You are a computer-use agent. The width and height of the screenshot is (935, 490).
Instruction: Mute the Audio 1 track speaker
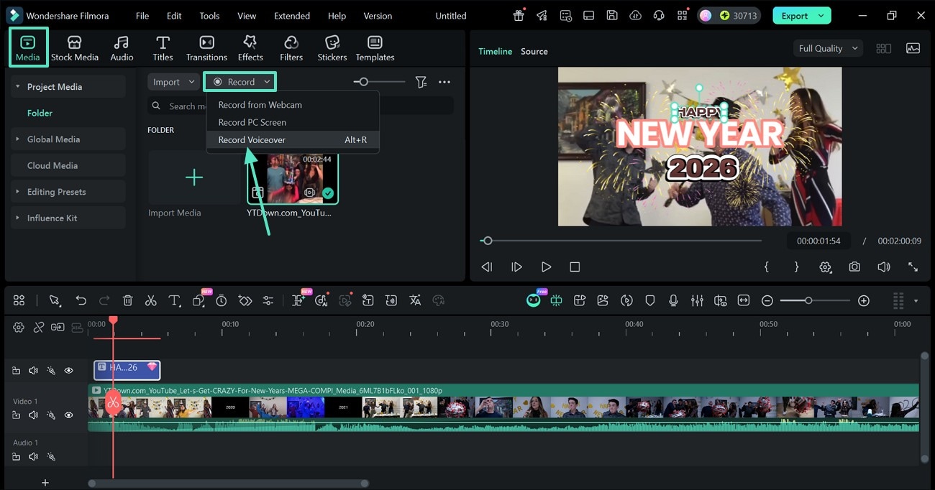point(33,457)
